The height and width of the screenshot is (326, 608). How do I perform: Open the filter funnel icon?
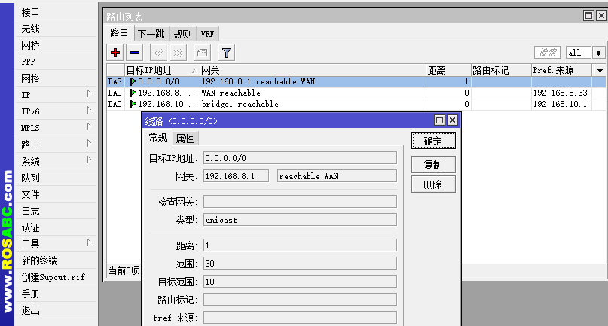coord(227,53)
